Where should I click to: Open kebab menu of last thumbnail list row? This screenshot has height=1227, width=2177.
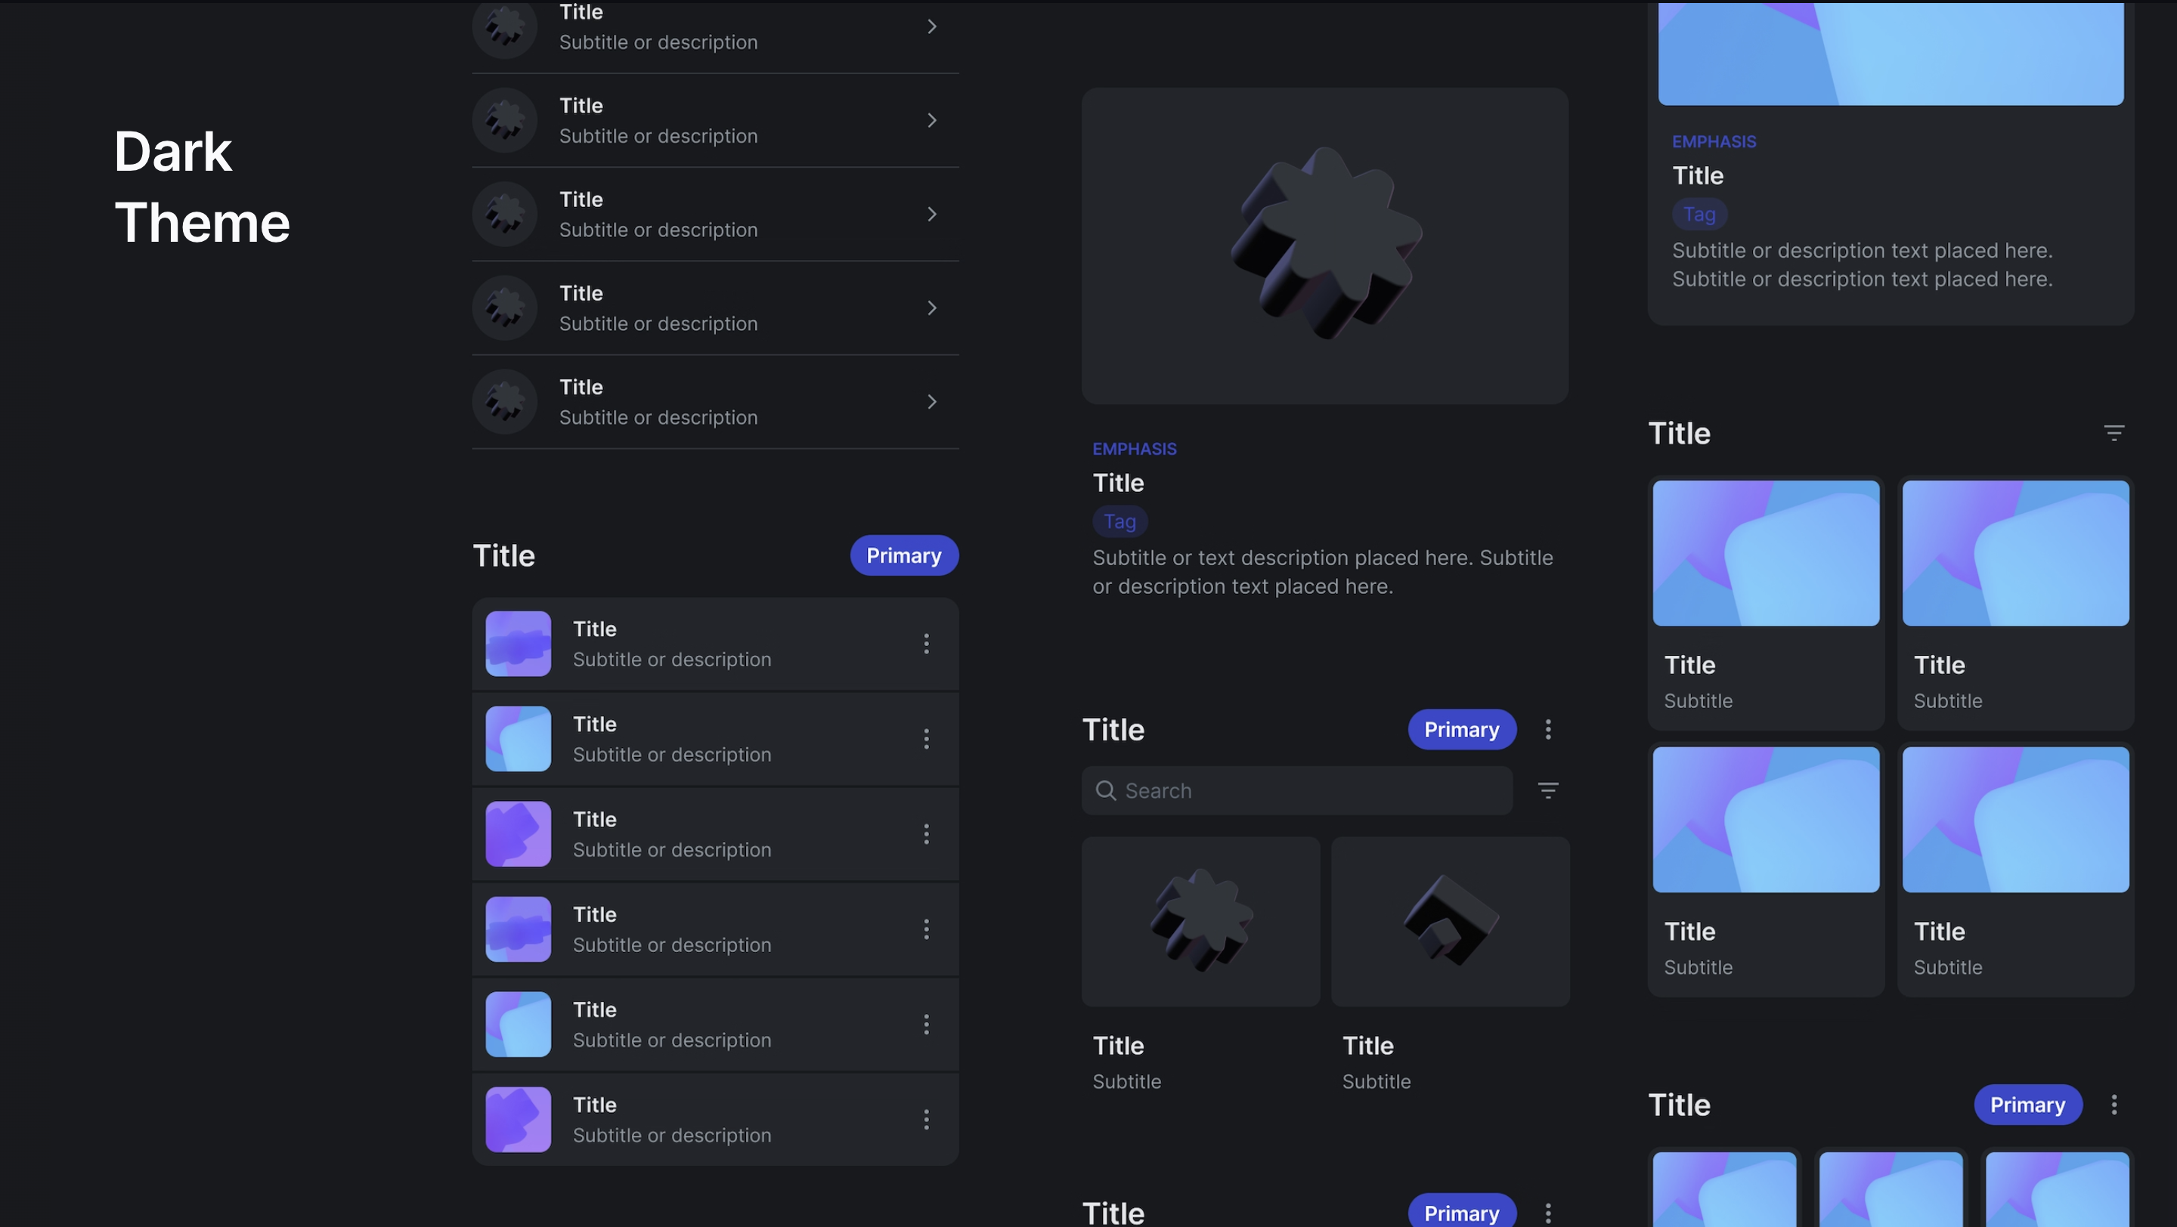click(926, 1120)
